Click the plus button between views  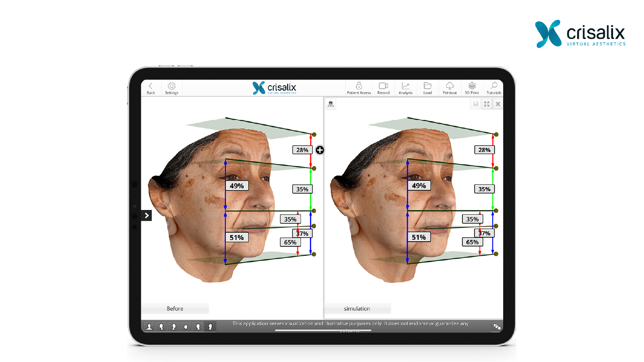(320, 150)
